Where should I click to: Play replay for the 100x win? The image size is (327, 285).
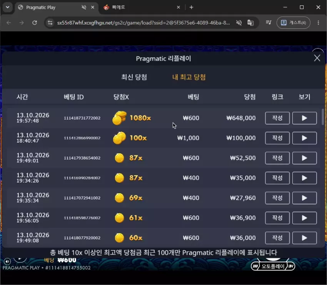[304, 138]
